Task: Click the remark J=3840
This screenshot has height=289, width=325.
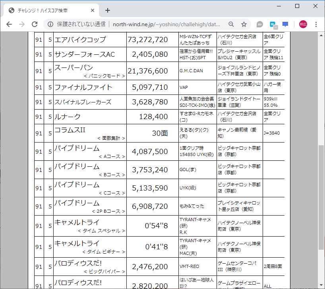Action: point(271,133)
